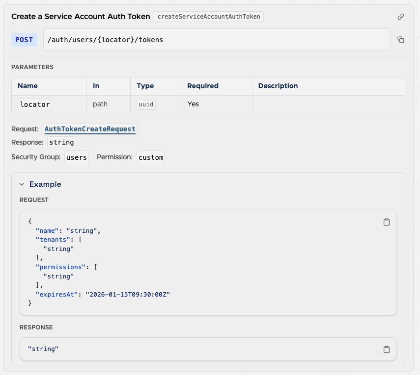Copy endpoint path /auth/users/{locator}/tokens

[x=400, y=40]
